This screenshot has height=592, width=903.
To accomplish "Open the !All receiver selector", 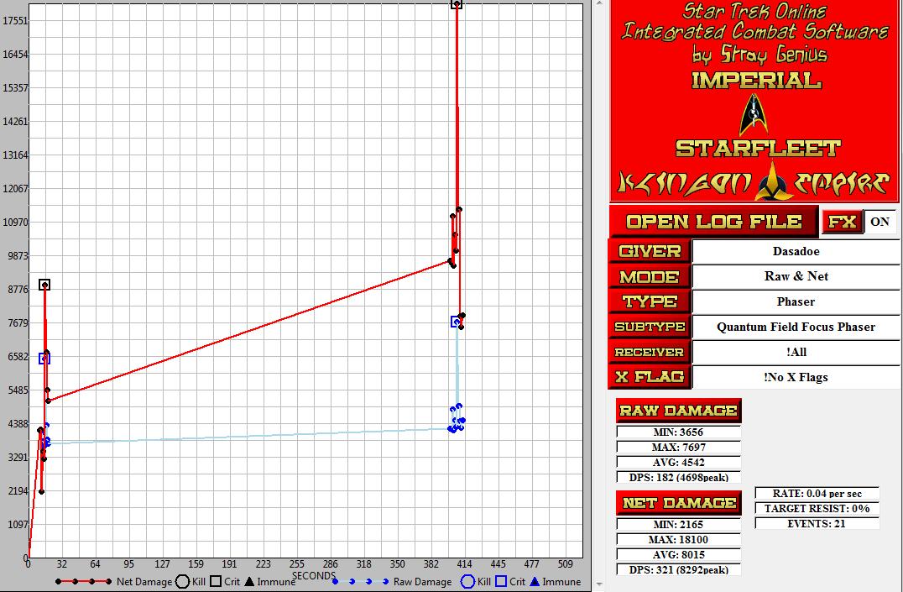I will click(x=796, y=352).
